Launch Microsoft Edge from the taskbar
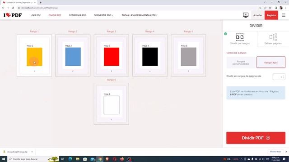Image resolution: width=289 pixels, height=162 pixels. 70,159
